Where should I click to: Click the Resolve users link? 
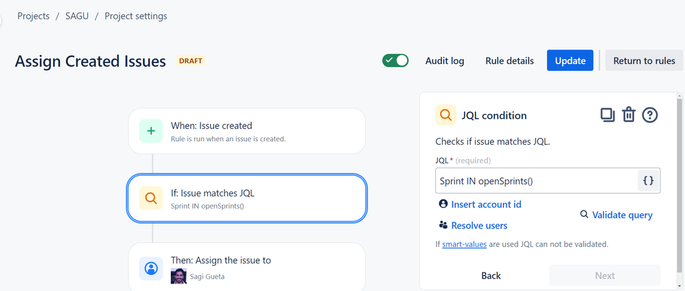click(x=478, y=225)
